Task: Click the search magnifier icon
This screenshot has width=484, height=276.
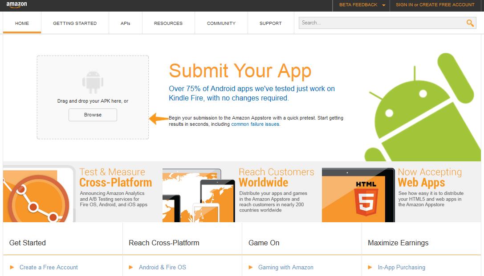Action: coord(470,23)
